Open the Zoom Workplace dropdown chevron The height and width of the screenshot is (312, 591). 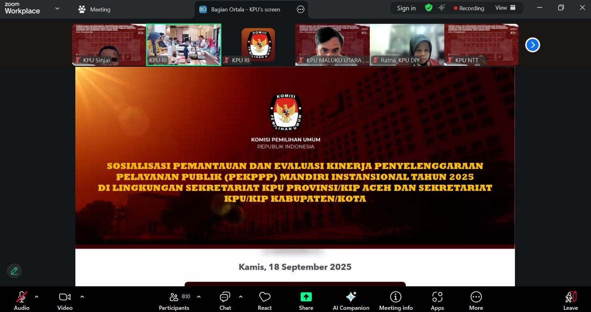pos(57,8)
